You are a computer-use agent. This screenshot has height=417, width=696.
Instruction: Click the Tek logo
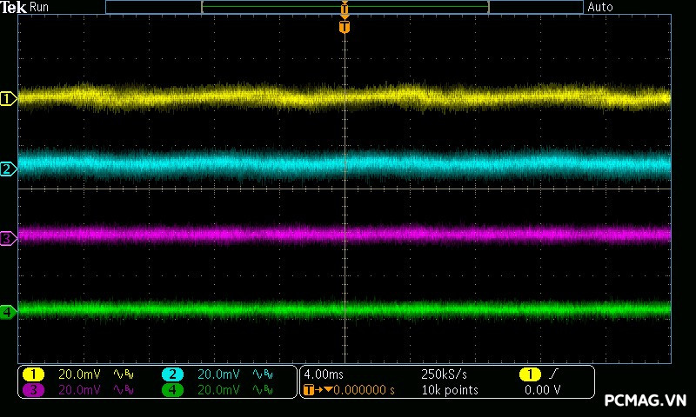coord(14,7)
